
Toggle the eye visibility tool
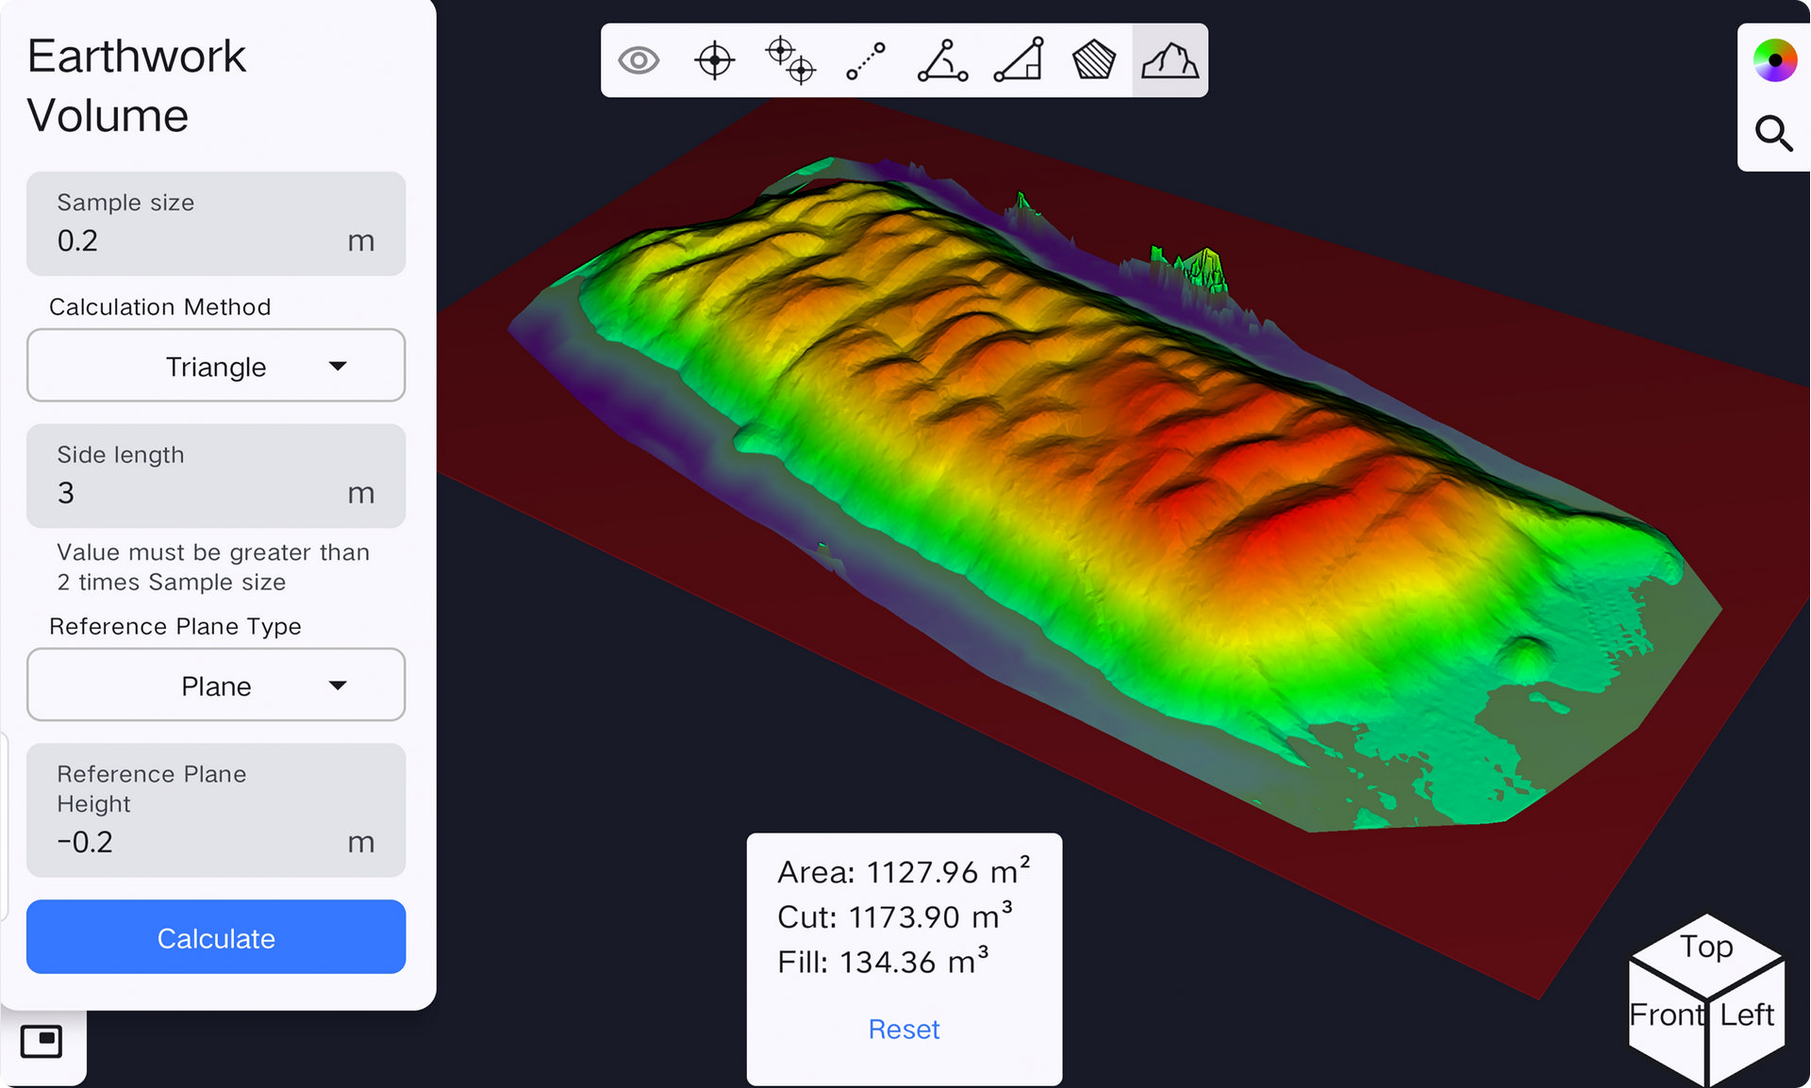639,60
